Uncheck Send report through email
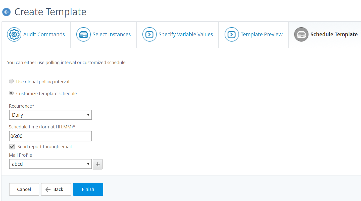This screenshot has width=361, height=201. click(12, 146)
